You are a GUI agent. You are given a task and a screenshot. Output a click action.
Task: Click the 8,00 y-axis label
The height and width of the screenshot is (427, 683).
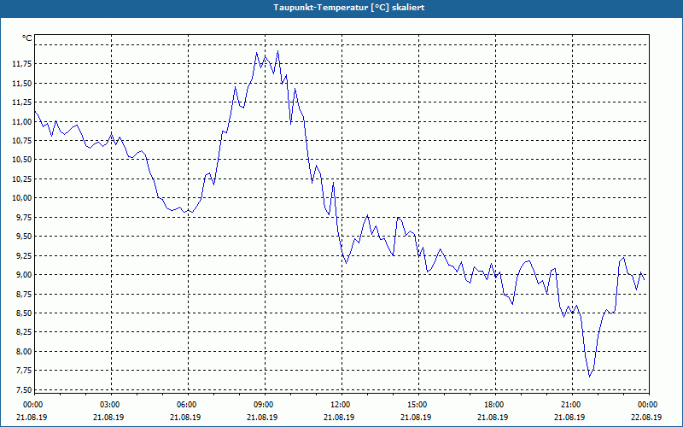pos(24,351)
